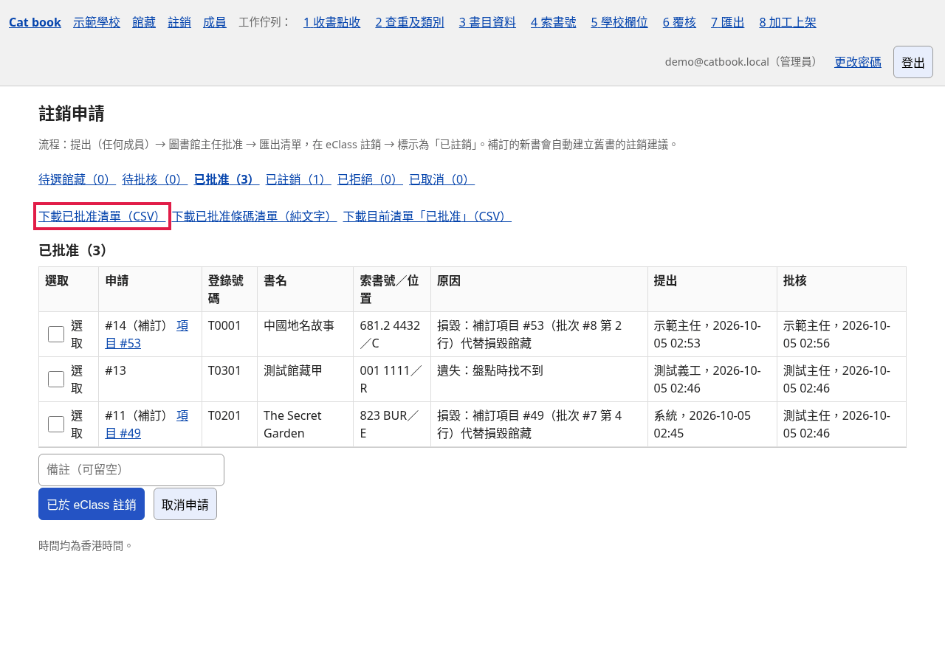The height and width of the screenshot is (664, 945).
Task: Download 下載目前清單「已批准」（CSV）
Action: pyautogui.click(x=427, y=216)
